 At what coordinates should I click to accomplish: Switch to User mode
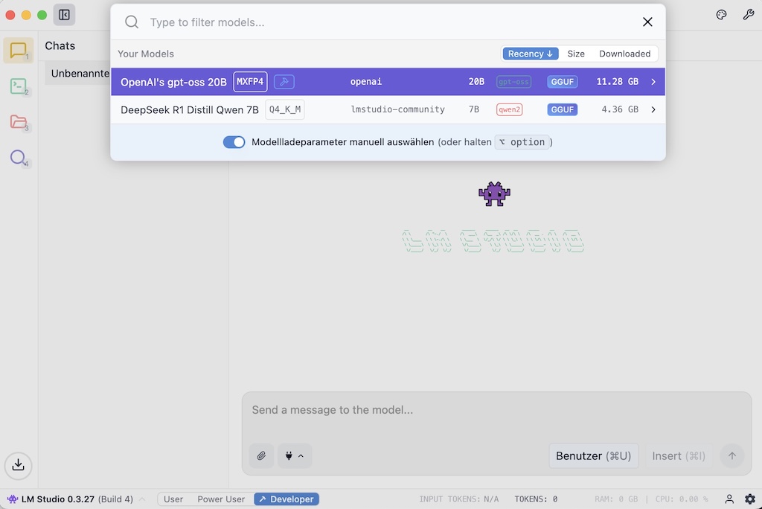[173, 499]
